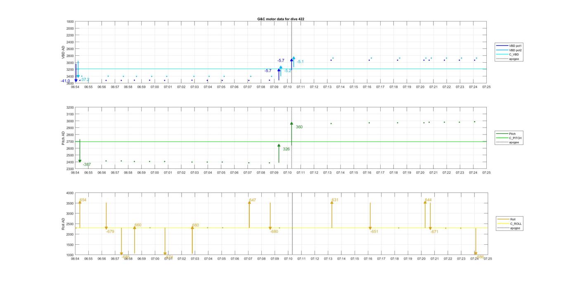Click the '-5.7' label beside '-5.2'
Image resolution: width=578 pixels, height=286 pixels.
pos(268,71)
